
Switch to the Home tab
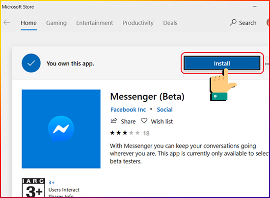click(28, 23)
